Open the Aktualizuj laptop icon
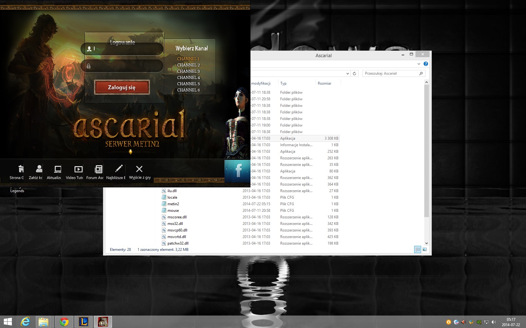The height and width of the screenshot is (328, 526). coord(58,169)
